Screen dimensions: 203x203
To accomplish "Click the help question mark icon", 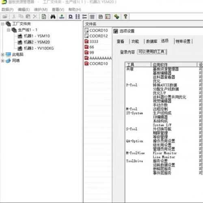I will 125,17.
